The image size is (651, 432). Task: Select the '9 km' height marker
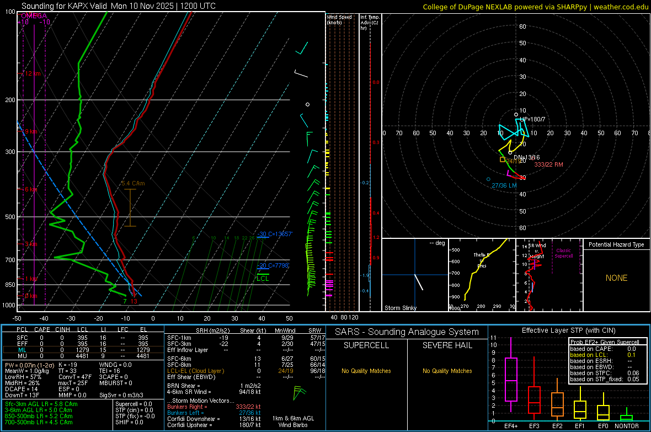click(31, 131)
